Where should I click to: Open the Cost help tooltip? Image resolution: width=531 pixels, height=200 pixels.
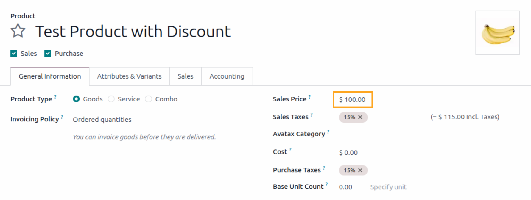tap(290, 149)
